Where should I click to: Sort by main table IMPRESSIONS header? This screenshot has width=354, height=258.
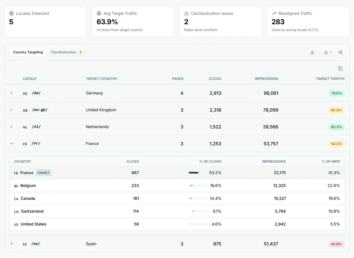point(266,79)
